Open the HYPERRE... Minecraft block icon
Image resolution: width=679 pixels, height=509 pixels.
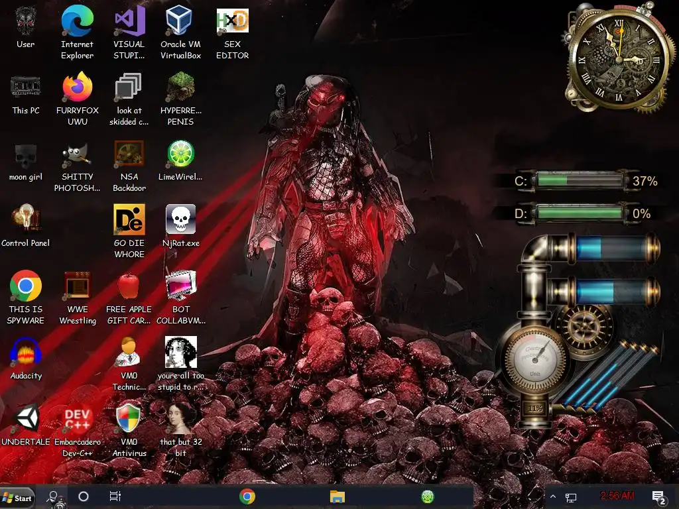pyautogui.click(x=180, y=87)
